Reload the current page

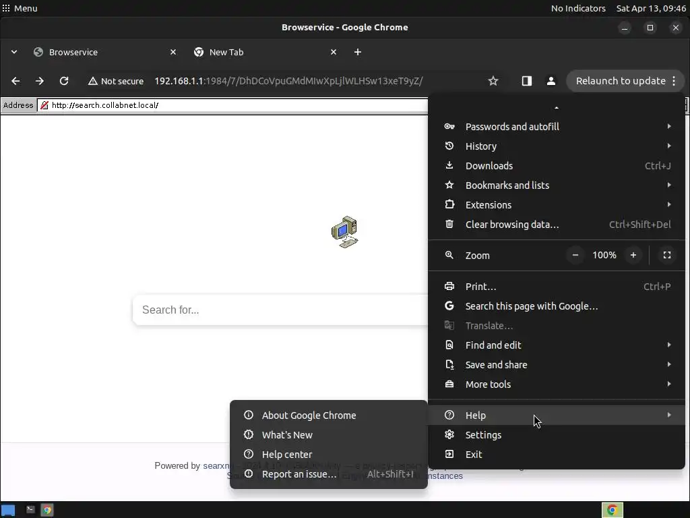(64, 81)
